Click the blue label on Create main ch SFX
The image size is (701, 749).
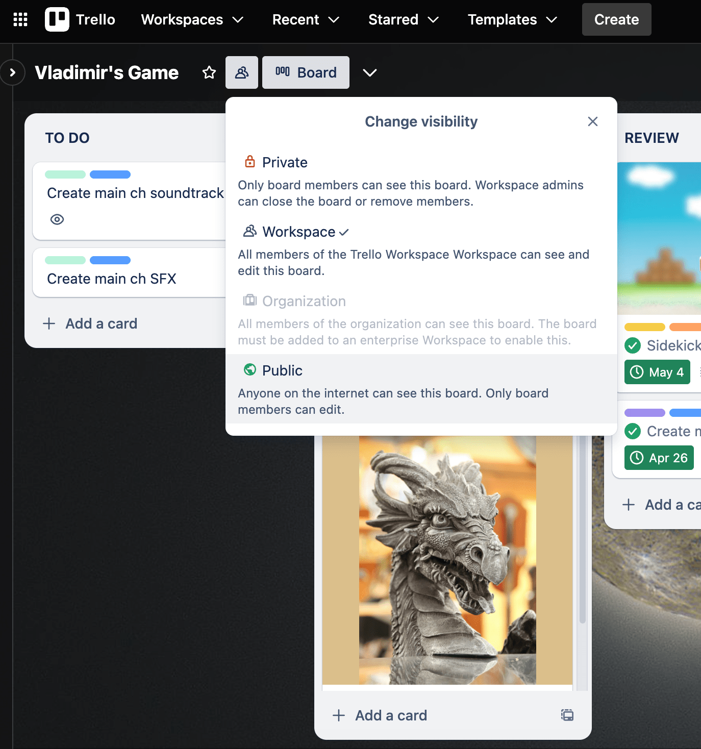click(110, 260)
